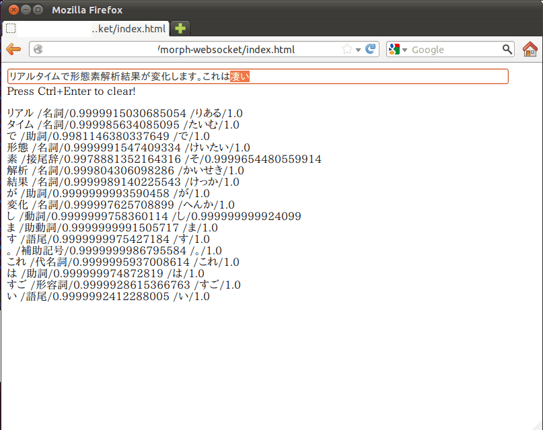
Task: Open the Firefox home page
Action: [530, 50]
